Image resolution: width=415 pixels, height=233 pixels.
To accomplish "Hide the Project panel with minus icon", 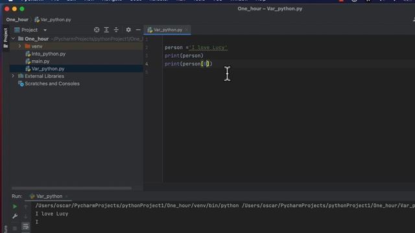I will (x=138, y=30).
